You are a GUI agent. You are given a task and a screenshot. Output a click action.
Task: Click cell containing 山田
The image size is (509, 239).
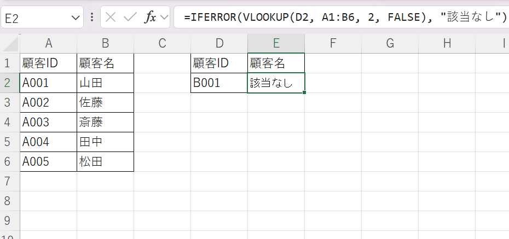106,83
